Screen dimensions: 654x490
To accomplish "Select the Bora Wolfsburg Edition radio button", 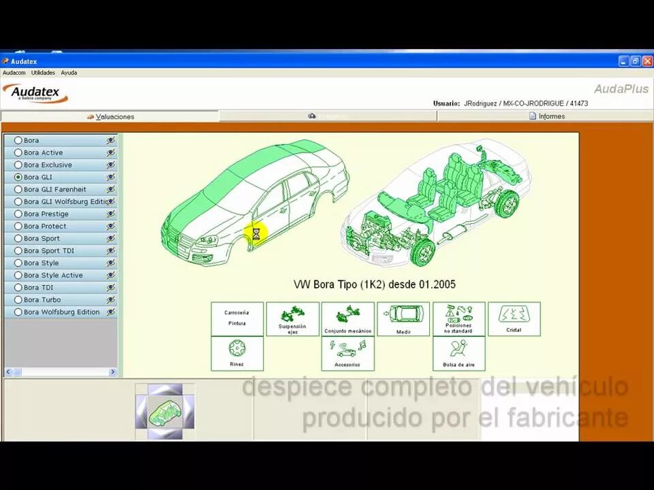I will (18, 312).
